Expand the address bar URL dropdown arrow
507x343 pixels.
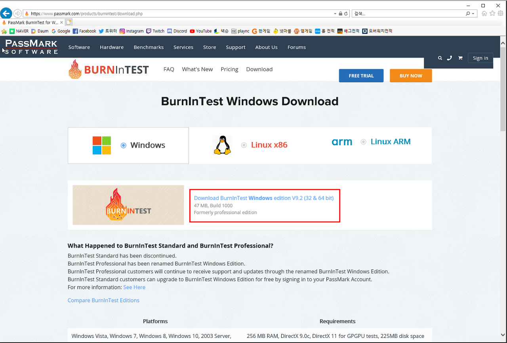(335, 13)
